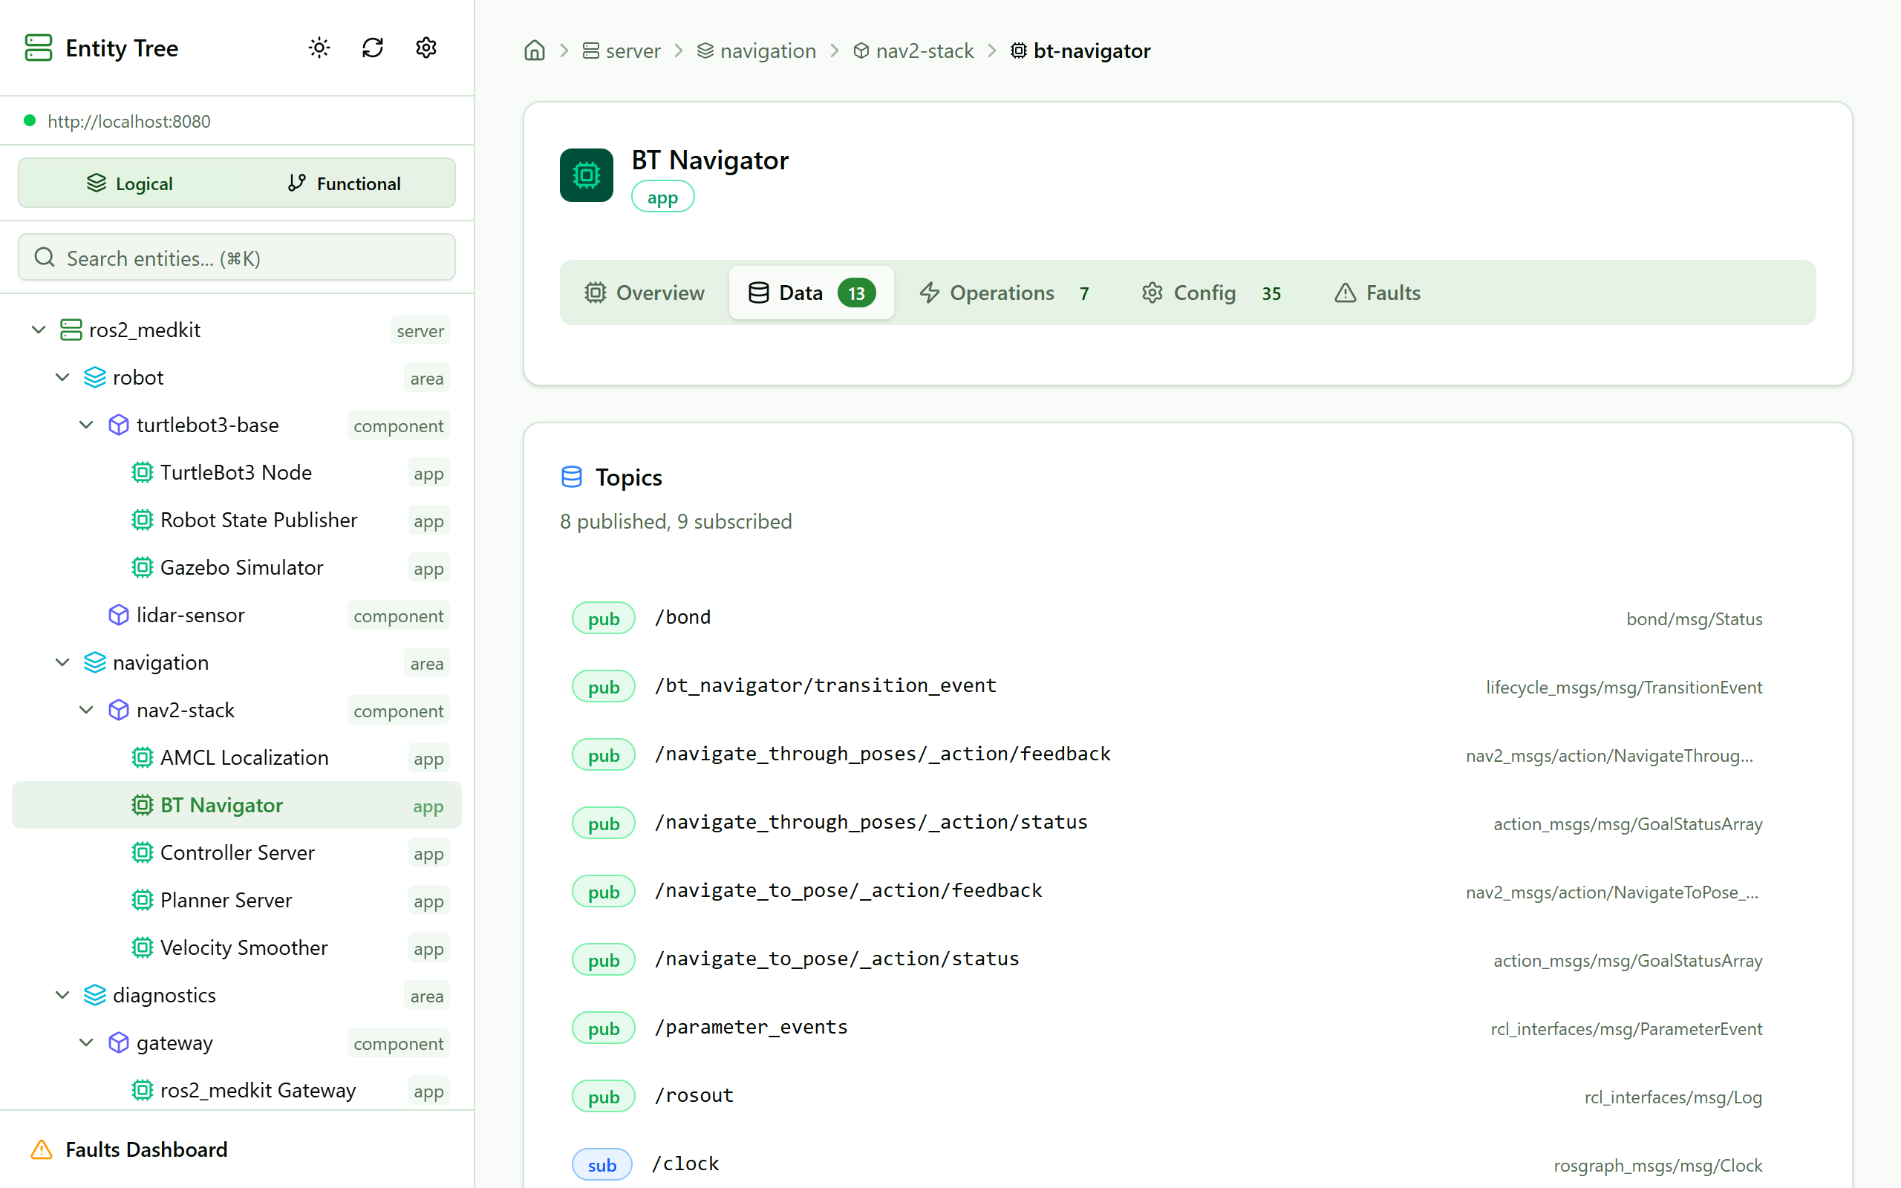
Task: Open settings via the header gear icon
Action: (x=425, y=48)
